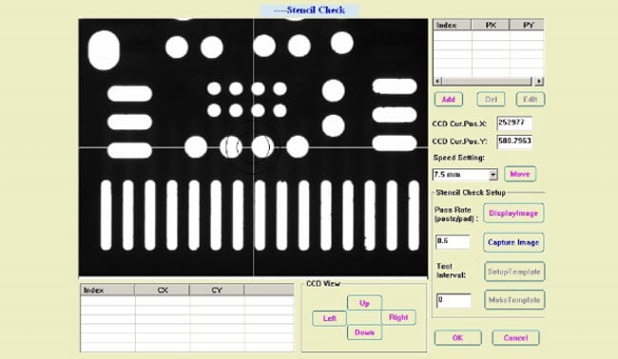Move the CCD view Left
Viewport: 618px width, 359px height.
click(x=329, y=318)
